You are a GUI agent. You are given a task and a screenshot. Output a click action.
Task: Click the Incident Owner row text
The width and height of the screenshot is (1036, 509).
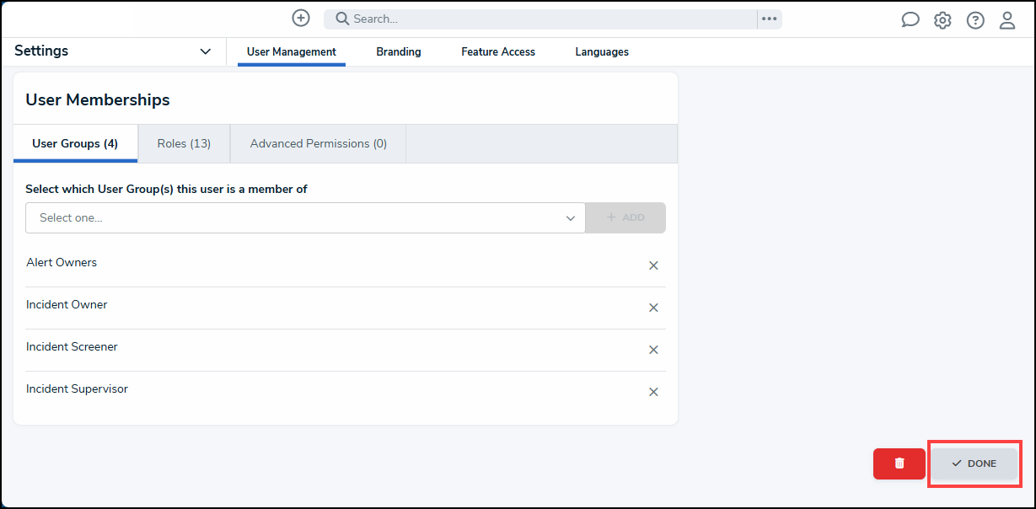pyautogui.click(x=67, y=304)
